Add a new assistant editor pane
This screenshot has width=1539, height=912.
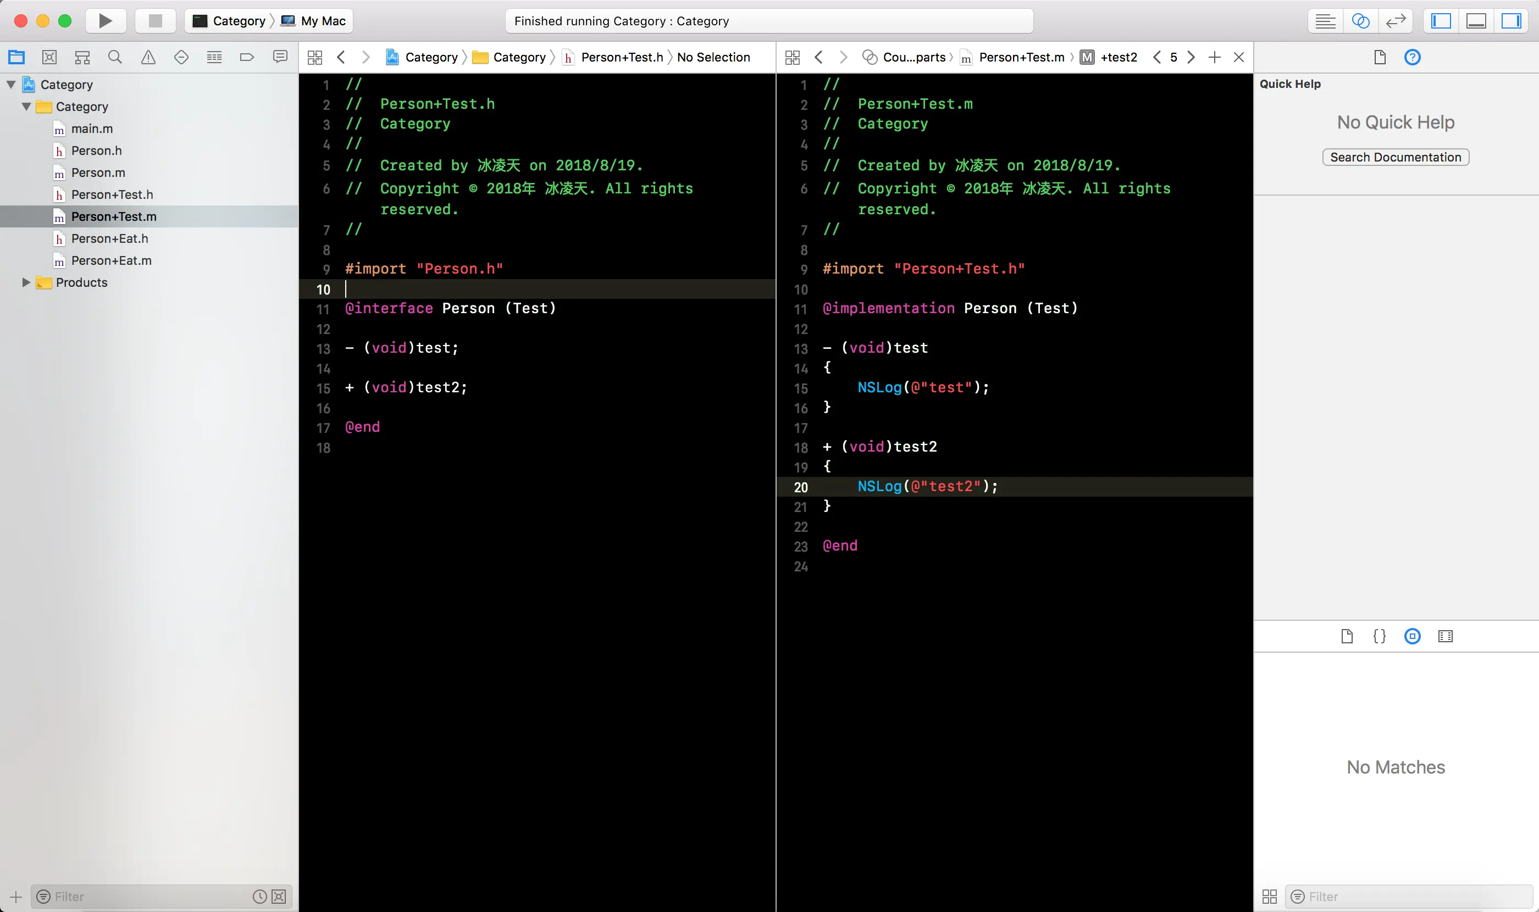(1214, 57)
